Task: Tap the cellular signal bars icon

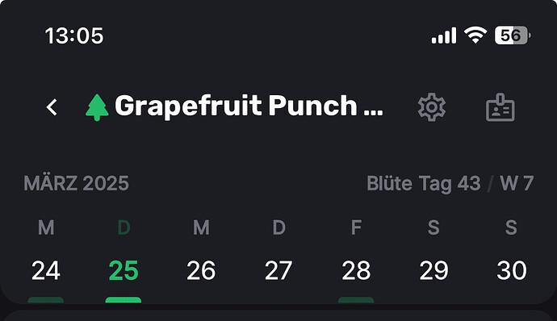Action: point(444,35)
